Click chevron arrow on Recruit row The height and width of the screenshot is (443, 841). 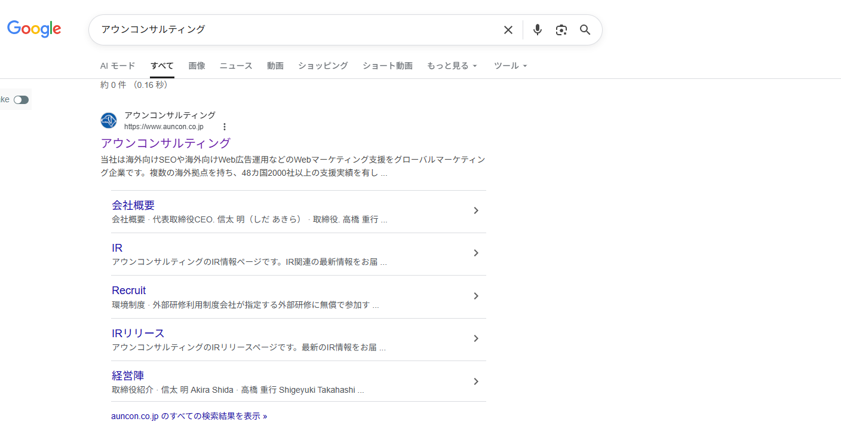coord(476,296)
